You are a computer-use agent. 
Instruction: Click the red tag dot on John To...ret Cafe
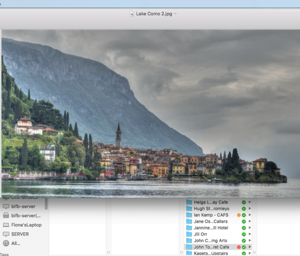(x=239, y=247)
